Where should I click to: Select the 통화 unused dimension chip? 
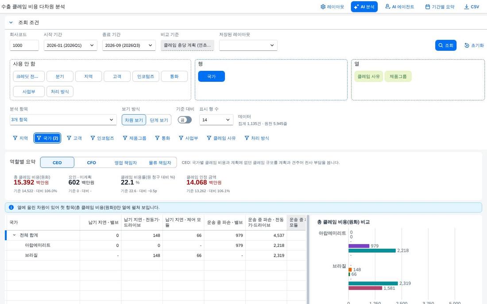point(174,77)
